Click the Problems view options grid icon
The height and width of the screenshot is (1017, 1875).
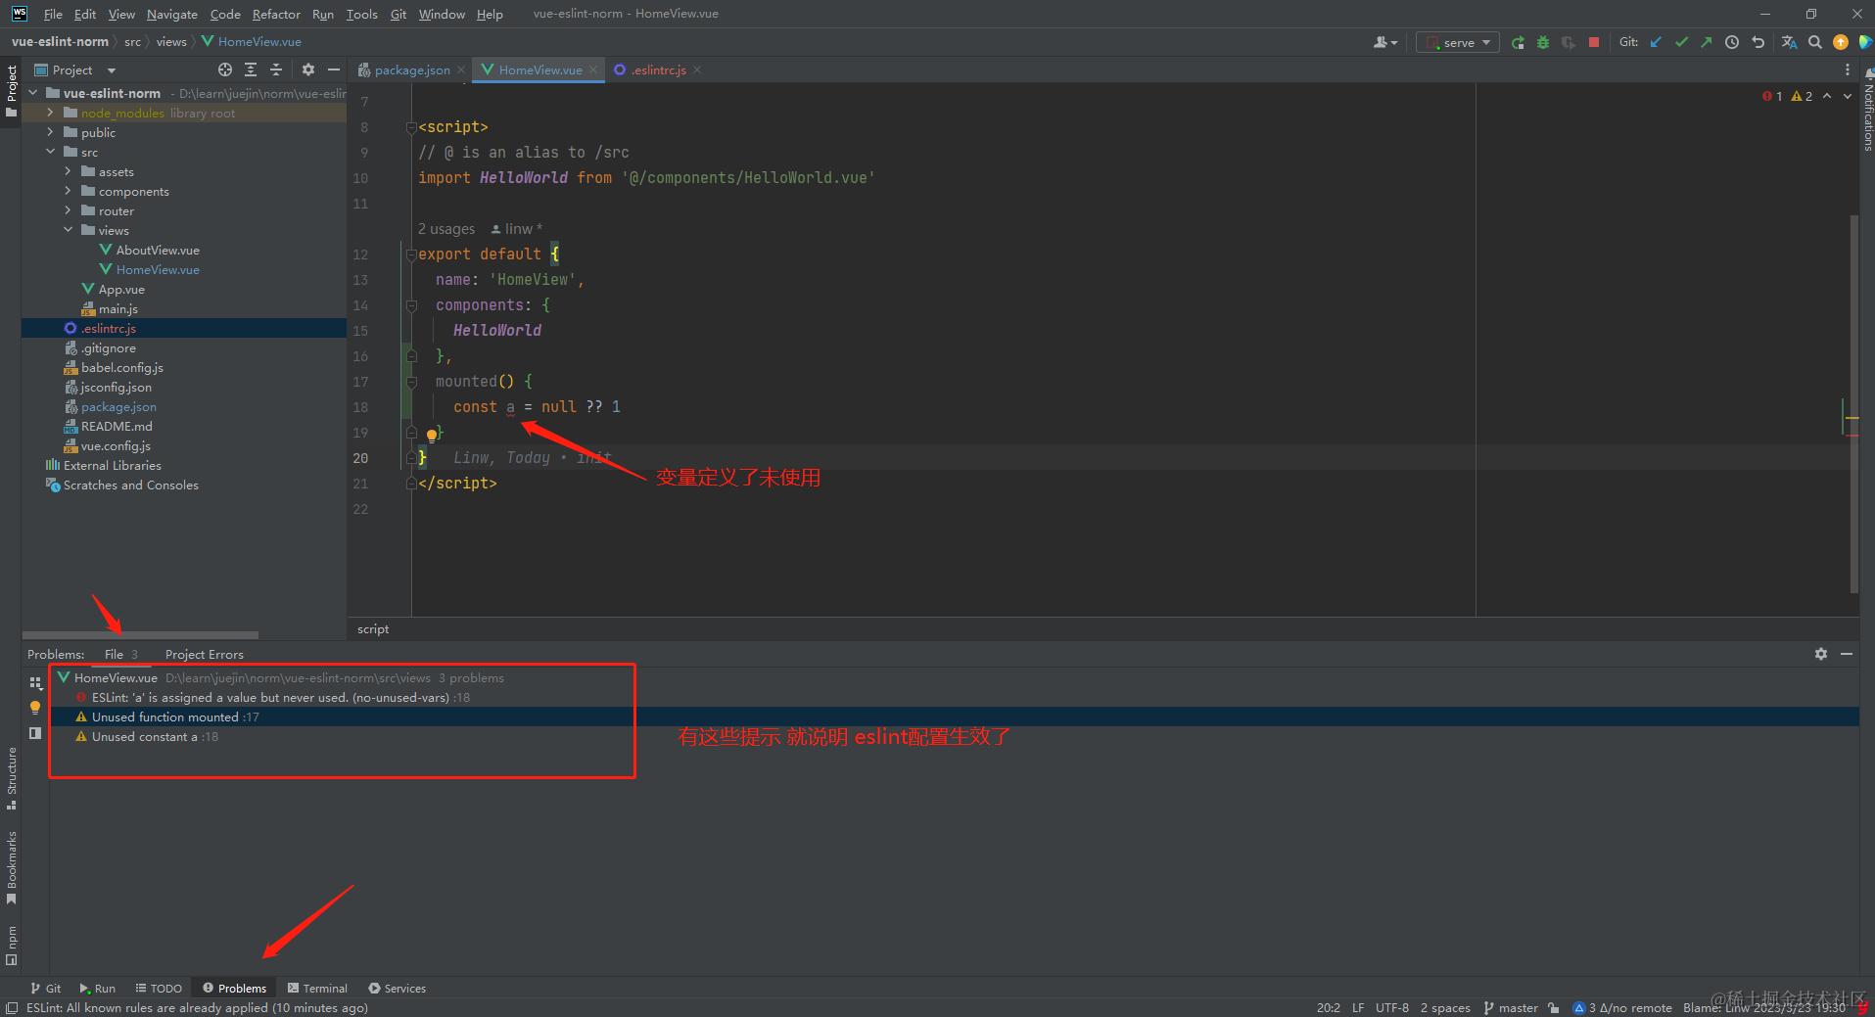tap(35, 682)
